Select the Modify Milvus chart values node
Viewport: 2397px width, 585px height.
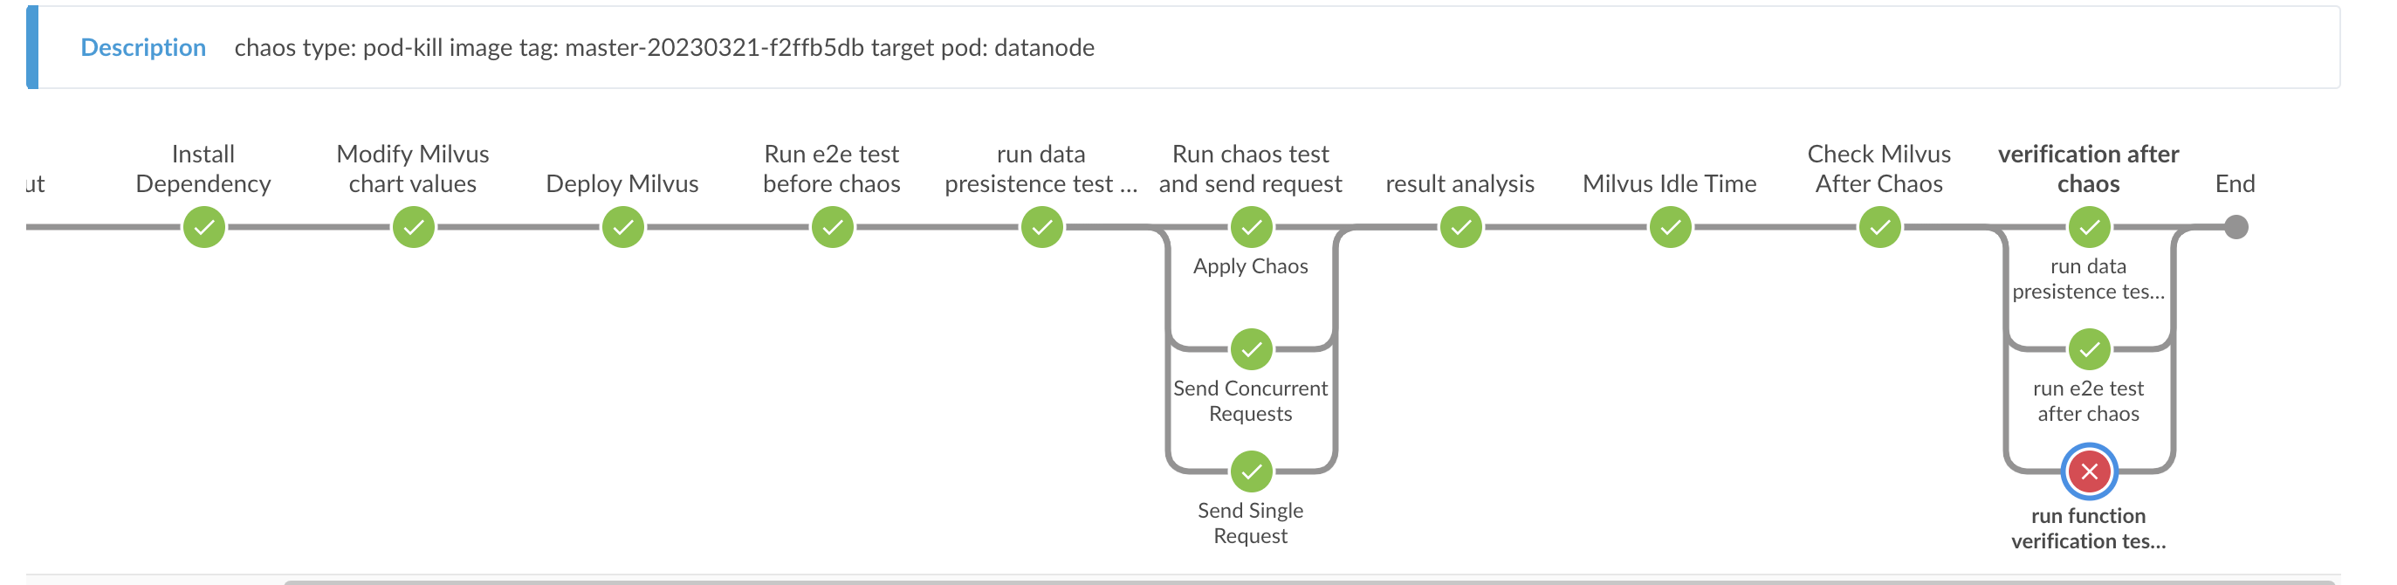pyautogui.click(x=413, y=226)
